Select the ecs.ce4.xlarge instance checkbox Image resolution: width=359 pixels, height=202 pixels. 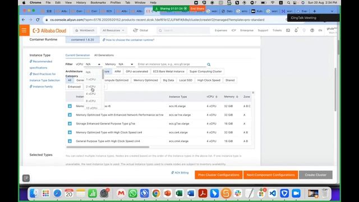(70, 132)
